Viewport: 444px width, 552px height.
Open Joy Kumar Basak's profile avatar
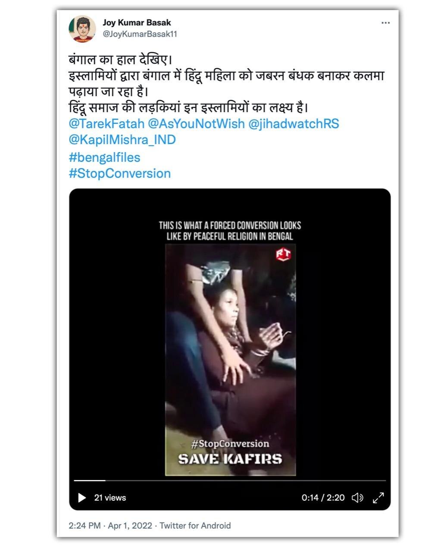tap(82, 29)
